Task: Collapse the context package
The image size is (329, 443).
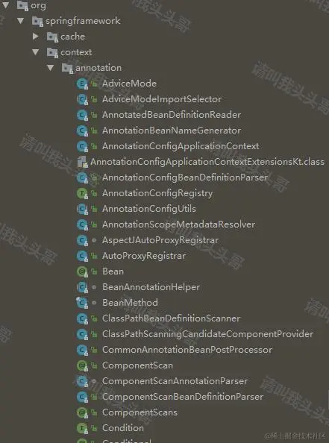Action: [x=36, y=52]
